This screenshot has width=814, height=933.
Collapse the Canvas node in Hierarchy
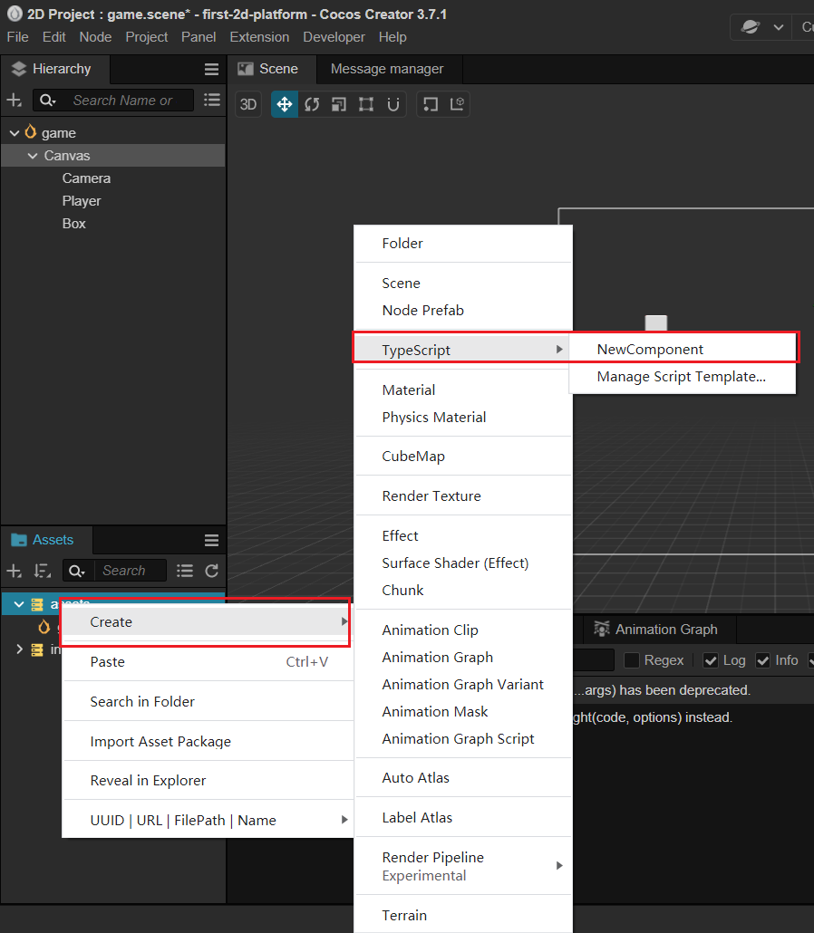pos(33,155)
